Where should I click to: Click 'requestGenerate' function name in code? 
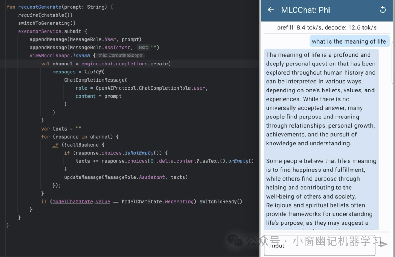point(39,7)
